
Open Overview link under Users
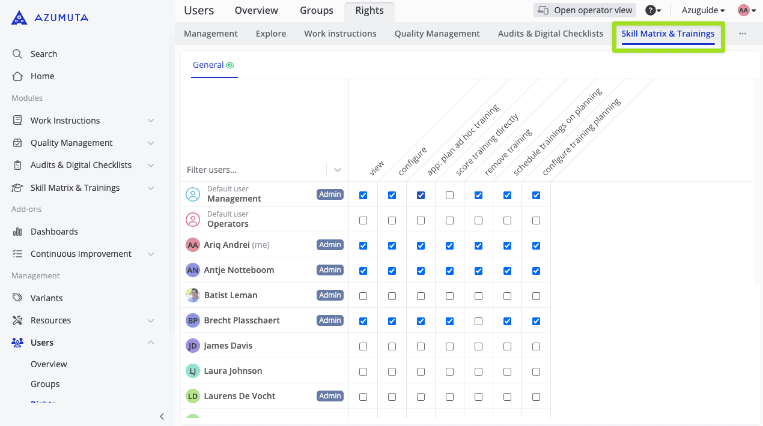pos(49,364)
